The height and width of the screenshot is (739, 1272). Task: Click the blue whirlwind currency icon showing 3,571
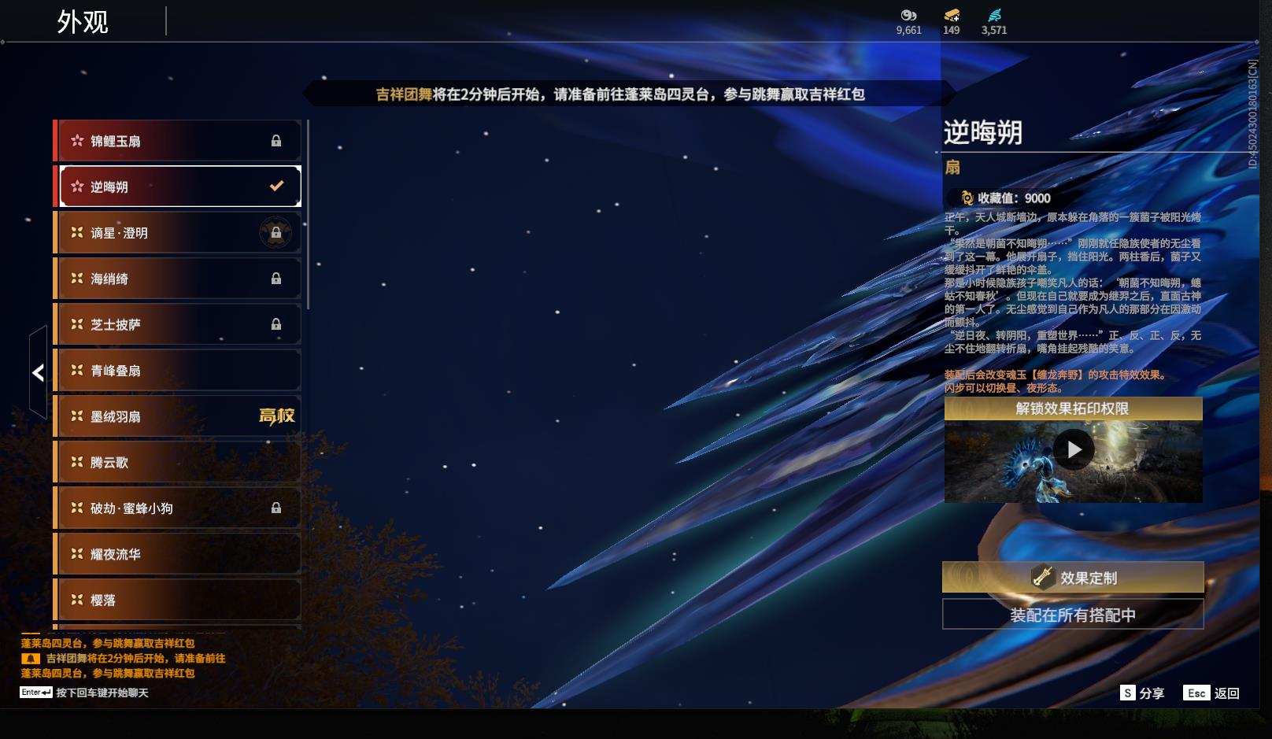pyautogui.click(x=993, y=16)
